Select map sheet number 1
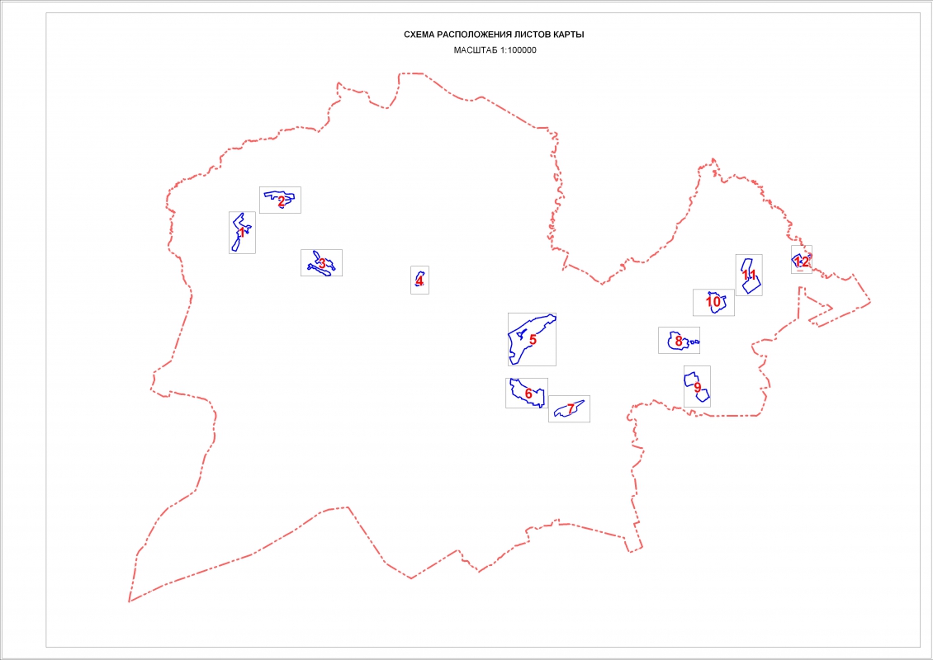 click(x=242, y=233)
